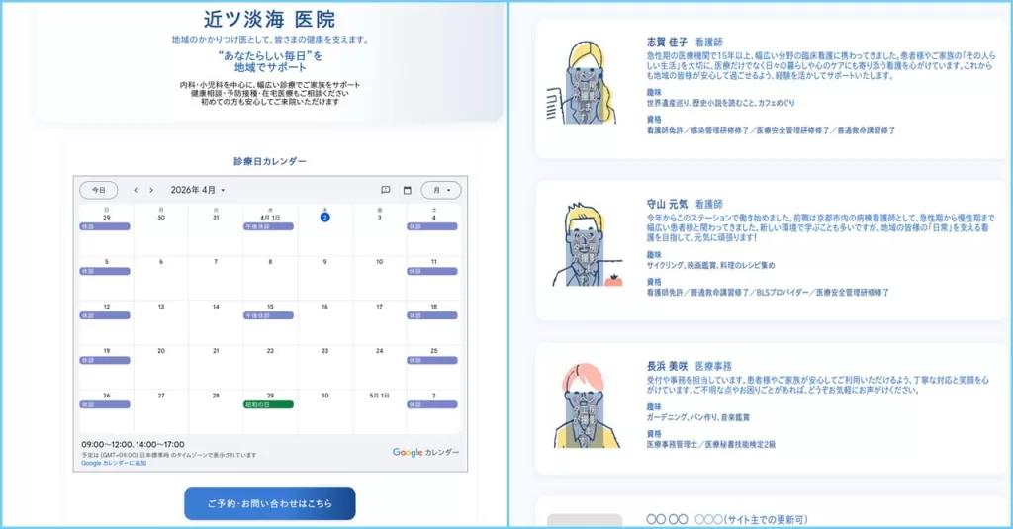Click 志賀 佳子 nurse avatar illustration
The image size is (1013, 529).
pyautogui.click(x=584, y=85)
